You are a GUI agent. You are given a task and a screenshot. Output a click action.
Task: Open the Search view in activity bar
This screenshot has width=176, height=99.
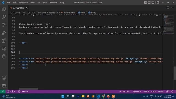click(x=4, y=17)
